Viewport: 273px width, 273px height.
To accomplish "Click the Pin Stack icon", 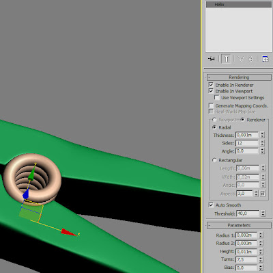I will coord(212,59).
